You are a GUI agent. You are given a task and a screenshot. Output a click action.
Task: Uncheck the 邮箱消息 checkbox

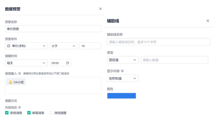pos(29,113)
